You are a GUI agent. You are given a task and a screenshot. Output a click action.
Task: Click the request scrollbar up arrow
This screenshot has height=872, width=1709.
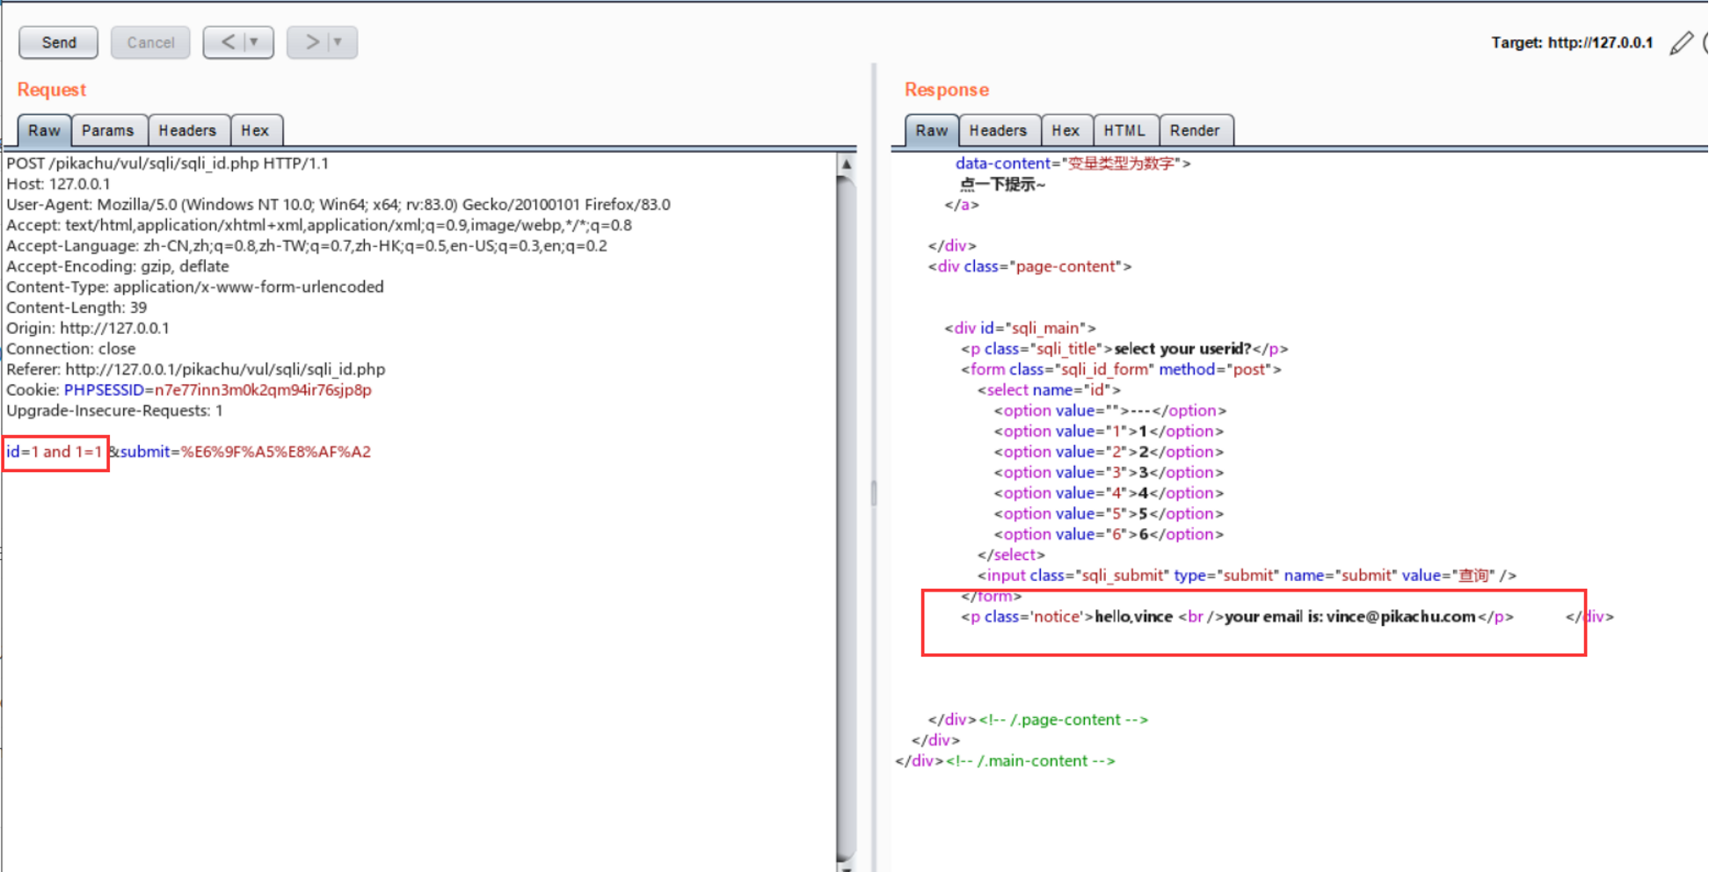point(846,163)
